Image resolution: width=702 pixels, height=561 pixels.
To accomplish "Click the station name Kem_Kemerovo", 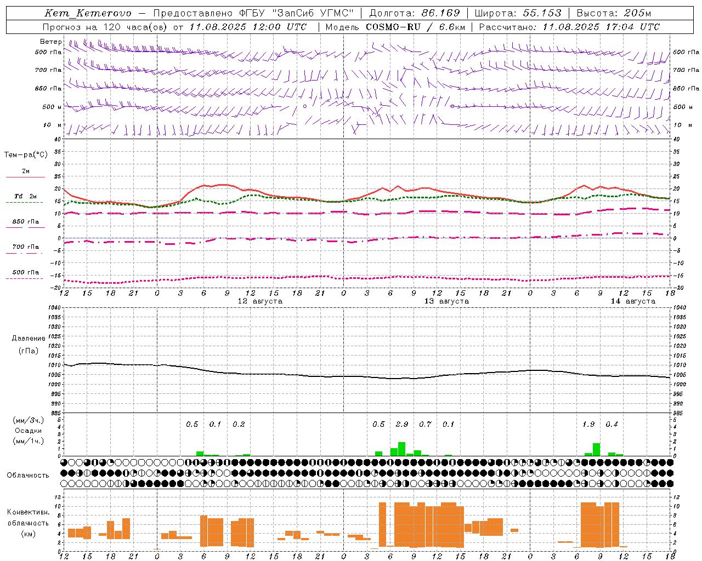I will coord(88,13).
